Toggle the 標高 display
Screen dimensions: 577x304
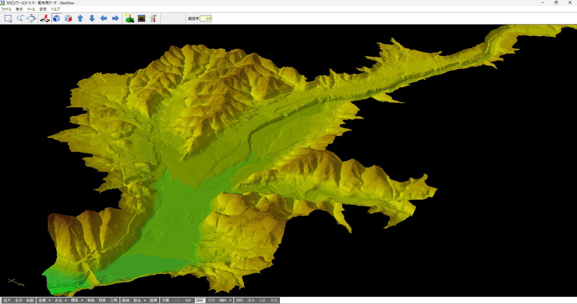point(74,300)
